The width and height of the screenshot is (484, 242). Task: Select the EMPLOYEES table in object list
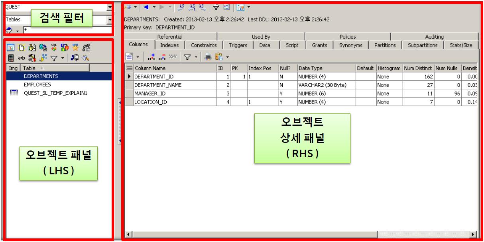tap(37, 85)
